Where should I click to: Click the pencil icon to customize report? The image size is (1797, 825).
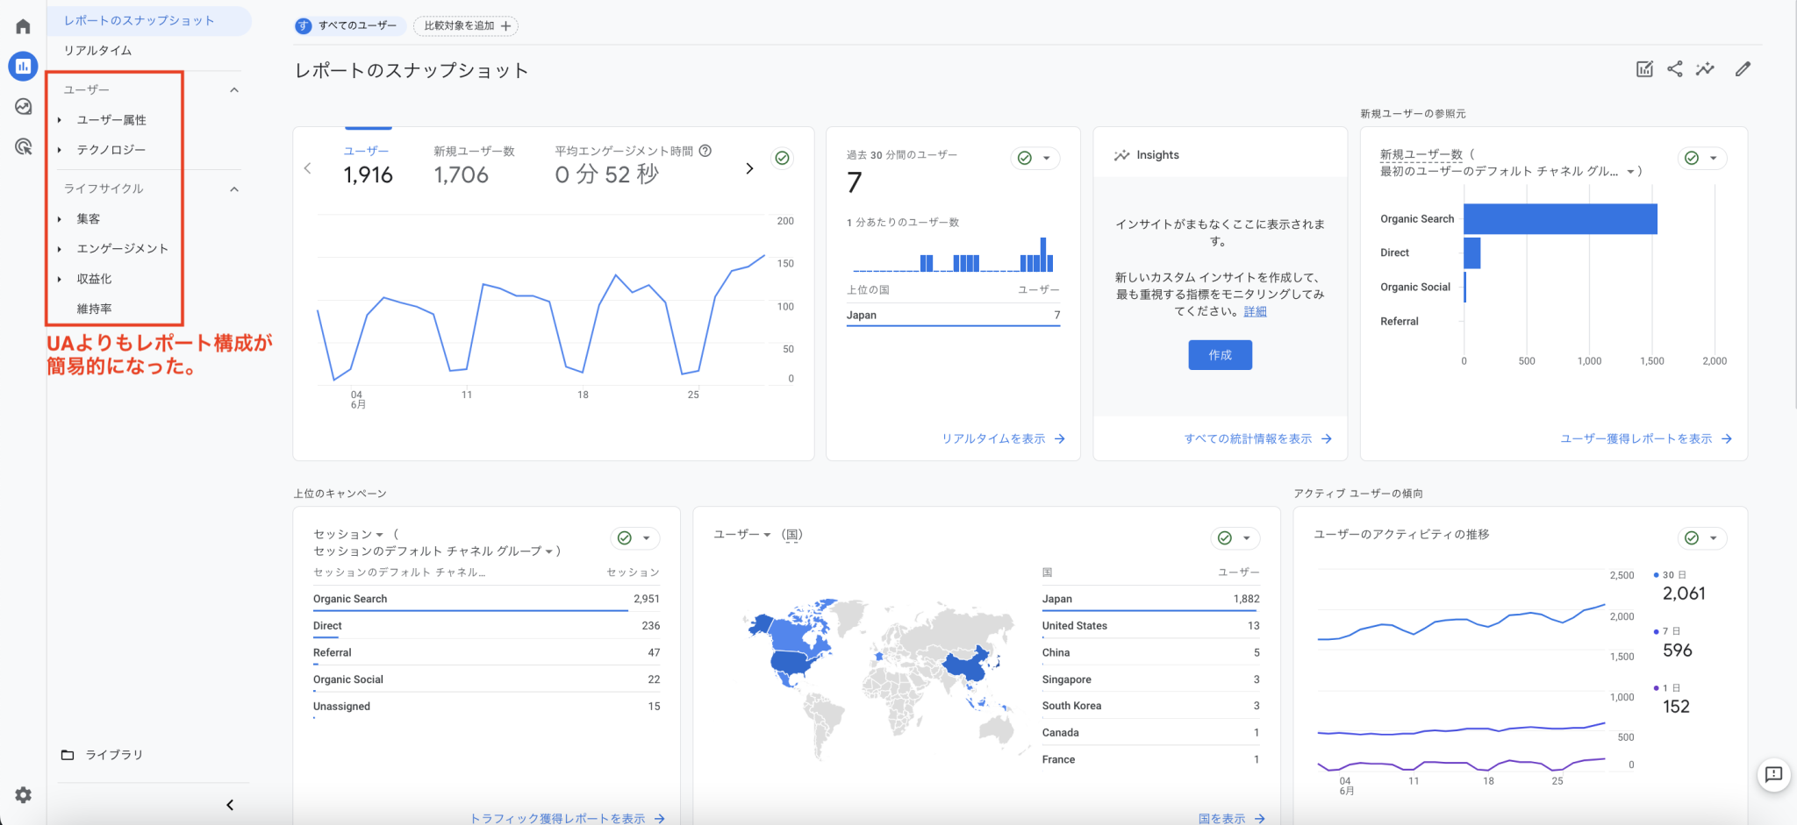coord(1743,69)
